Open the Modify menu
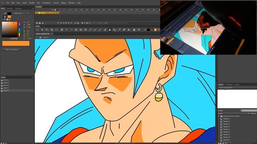Image resolution: width=257 pixels, height=144 pixels. [32, 3]
